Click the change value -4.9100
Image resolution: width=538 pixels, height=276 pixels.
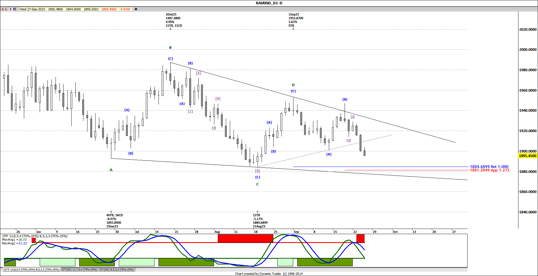click(125, 9)
